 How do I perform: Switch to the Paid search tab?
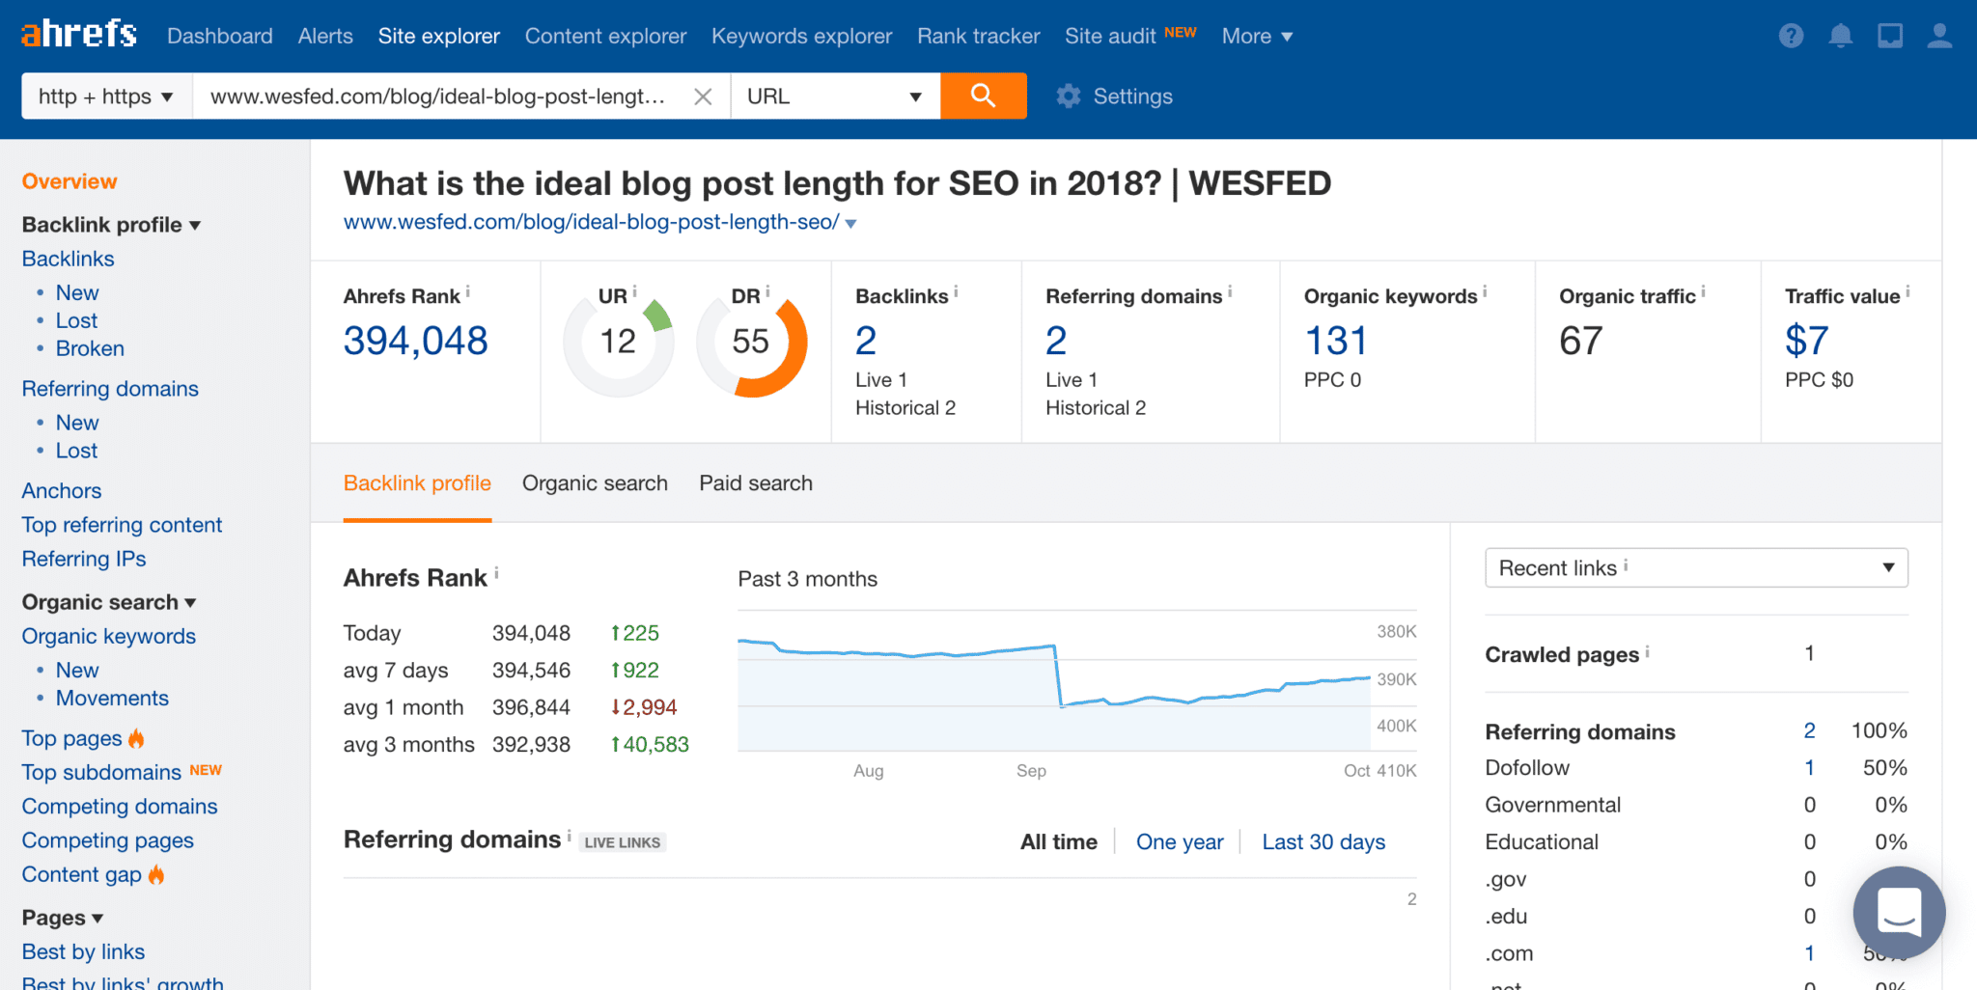coord(756,483)
